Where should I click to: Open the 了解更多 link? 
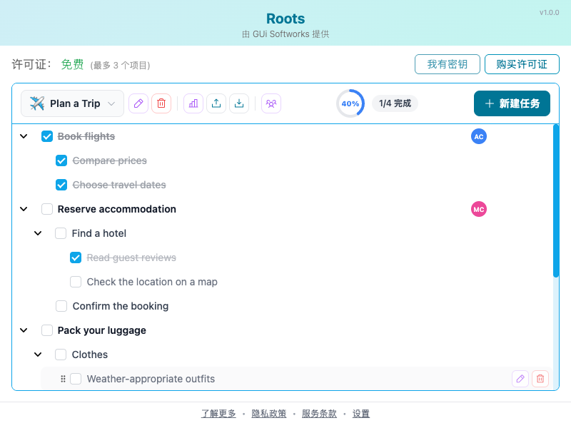(x=218, y=414)
